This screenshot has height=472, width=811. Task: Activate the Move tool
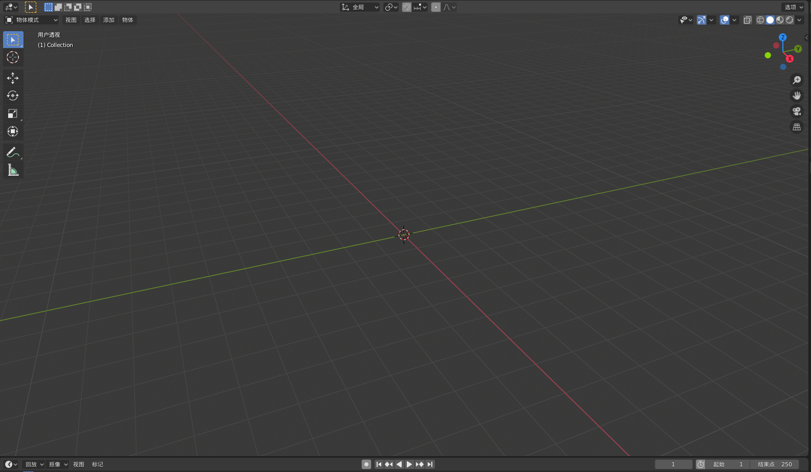pos(13,78)
